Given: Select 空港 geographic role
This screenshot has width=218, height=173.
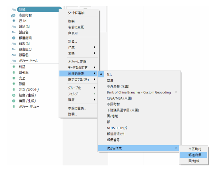Looking at the screenshot, I should point(110,80).
